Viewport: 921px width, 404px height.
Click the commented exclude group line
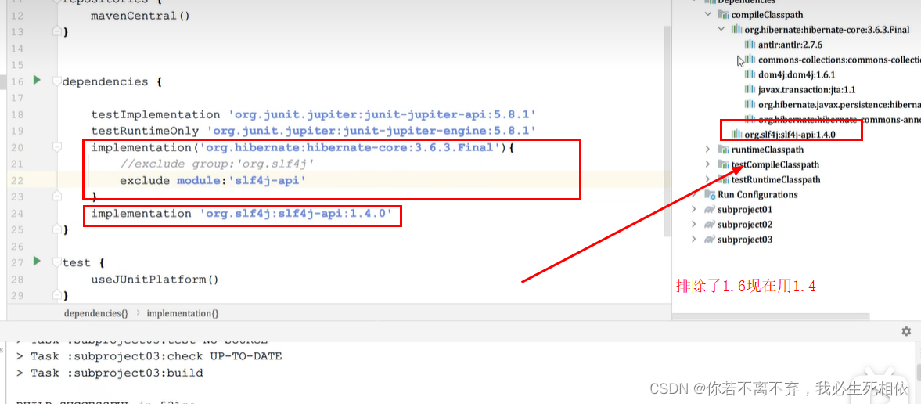218,164
